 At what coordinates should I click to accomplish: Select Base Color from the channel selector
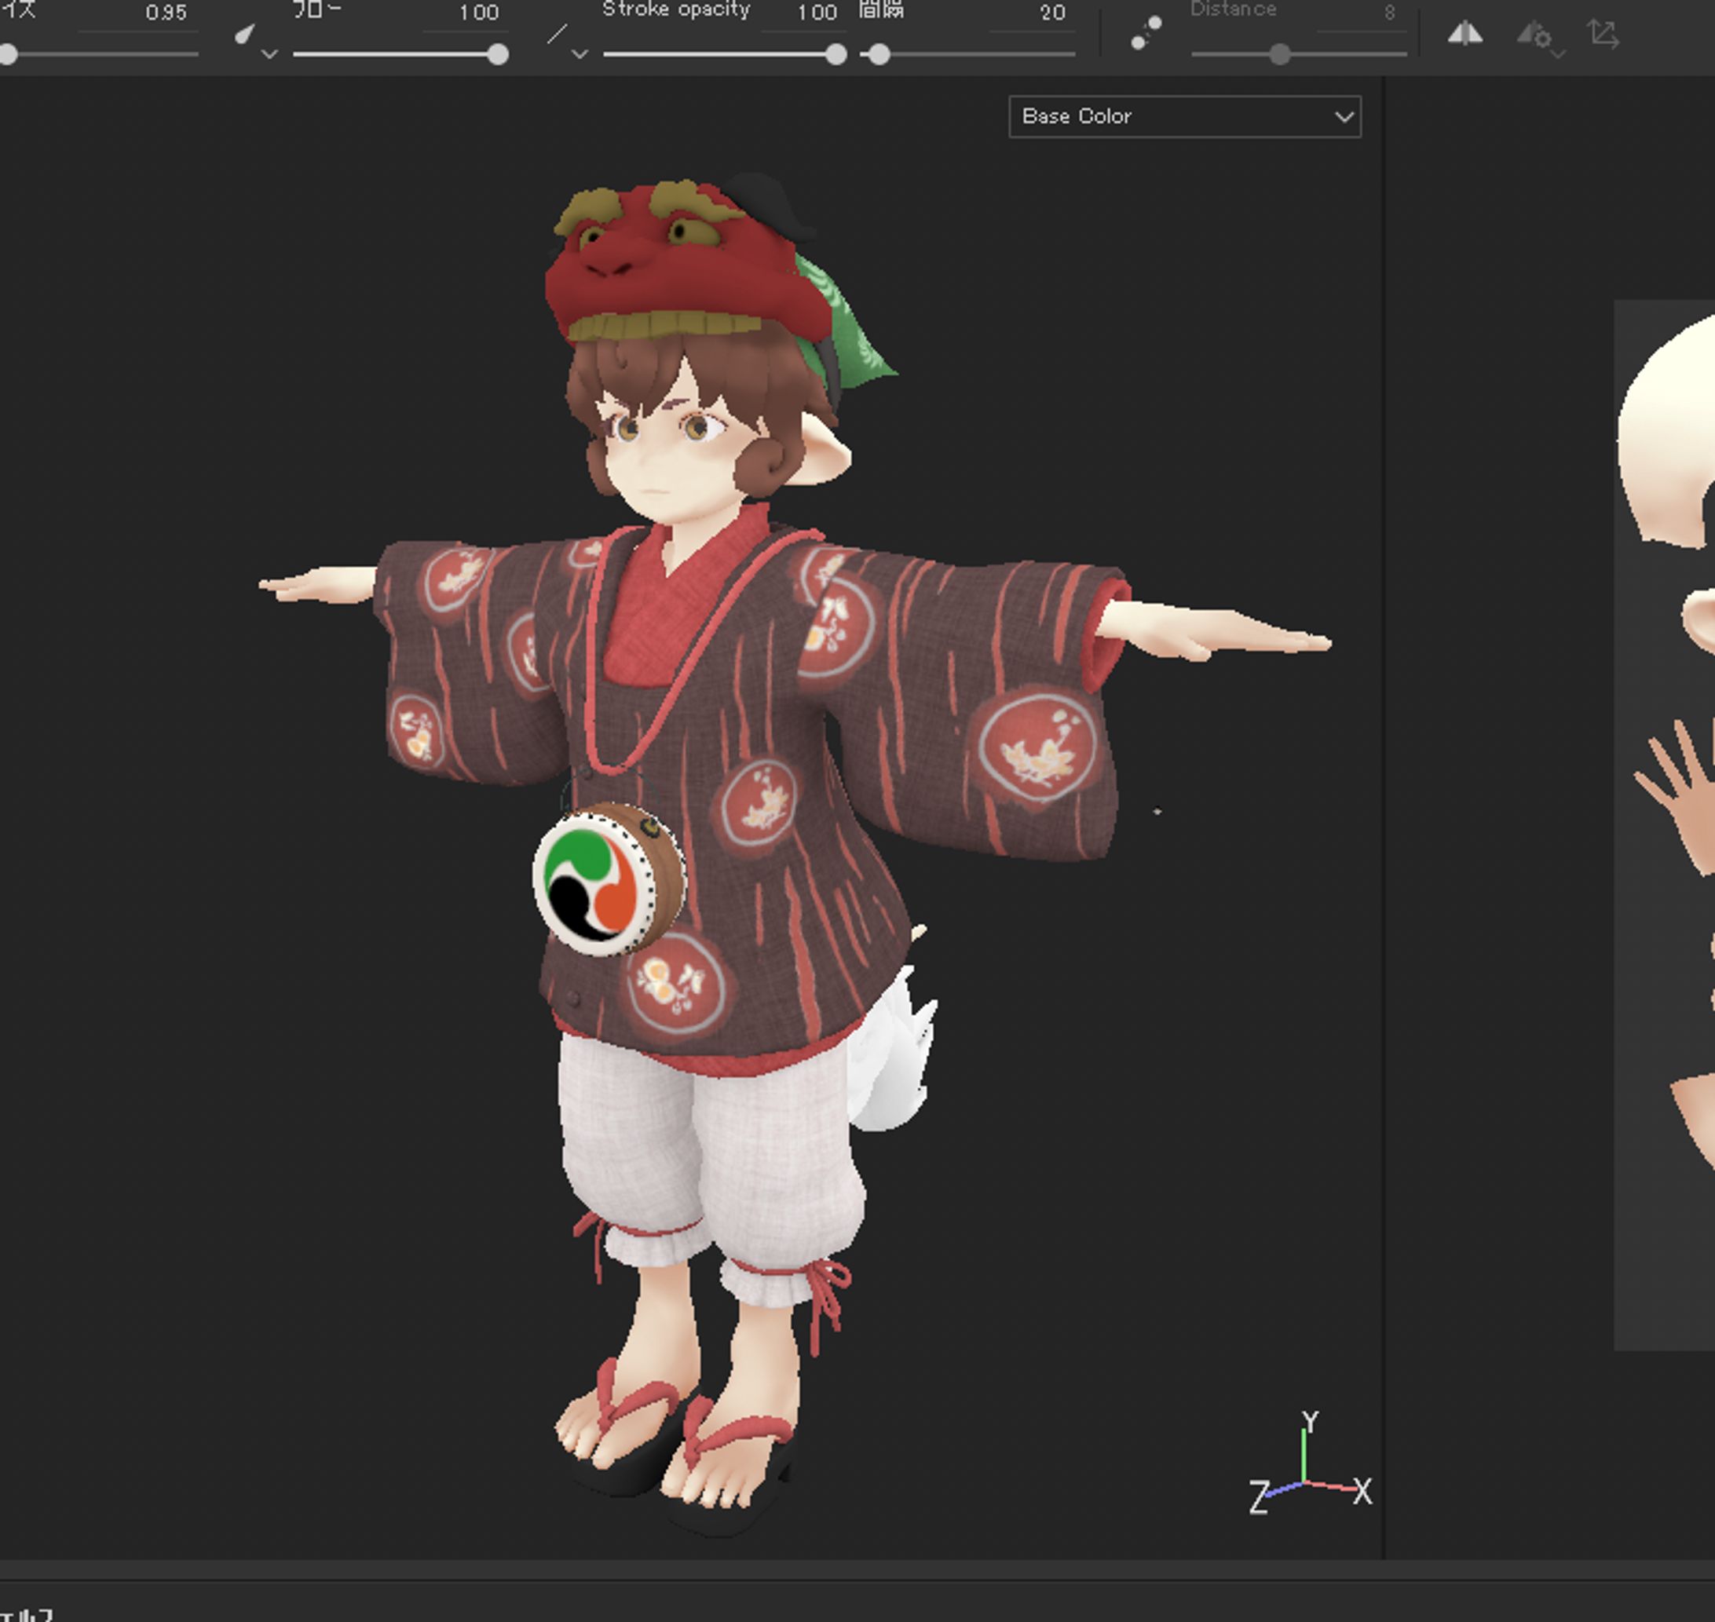(x=1183, y=116)
